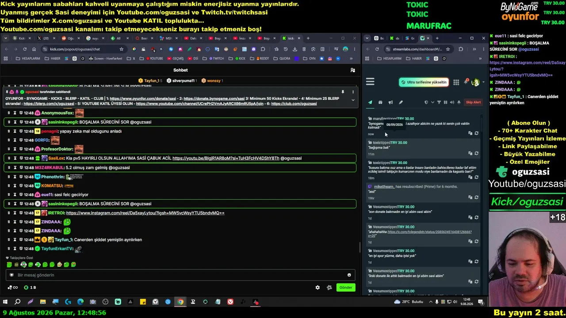Open the emoji picker in the message box
The height and width of the screenshot is (318, 566).
click(x=349, y=275)
